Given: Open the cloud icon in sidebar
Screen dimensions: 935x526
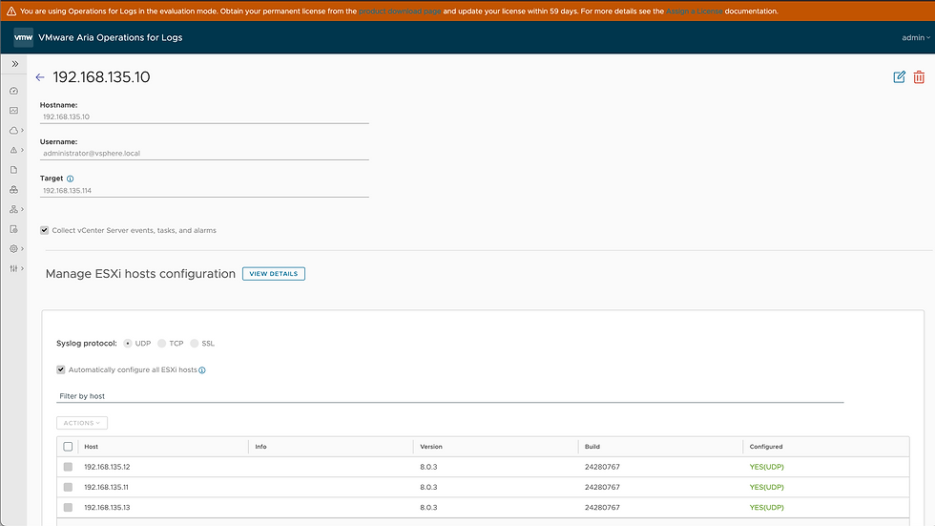Looking at the screenshot, I should tap(13, 130).
